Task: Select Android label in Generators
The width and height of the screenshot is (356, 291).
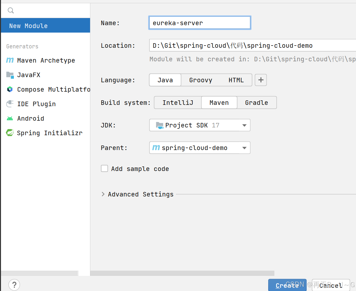Action: coord(31,118)
